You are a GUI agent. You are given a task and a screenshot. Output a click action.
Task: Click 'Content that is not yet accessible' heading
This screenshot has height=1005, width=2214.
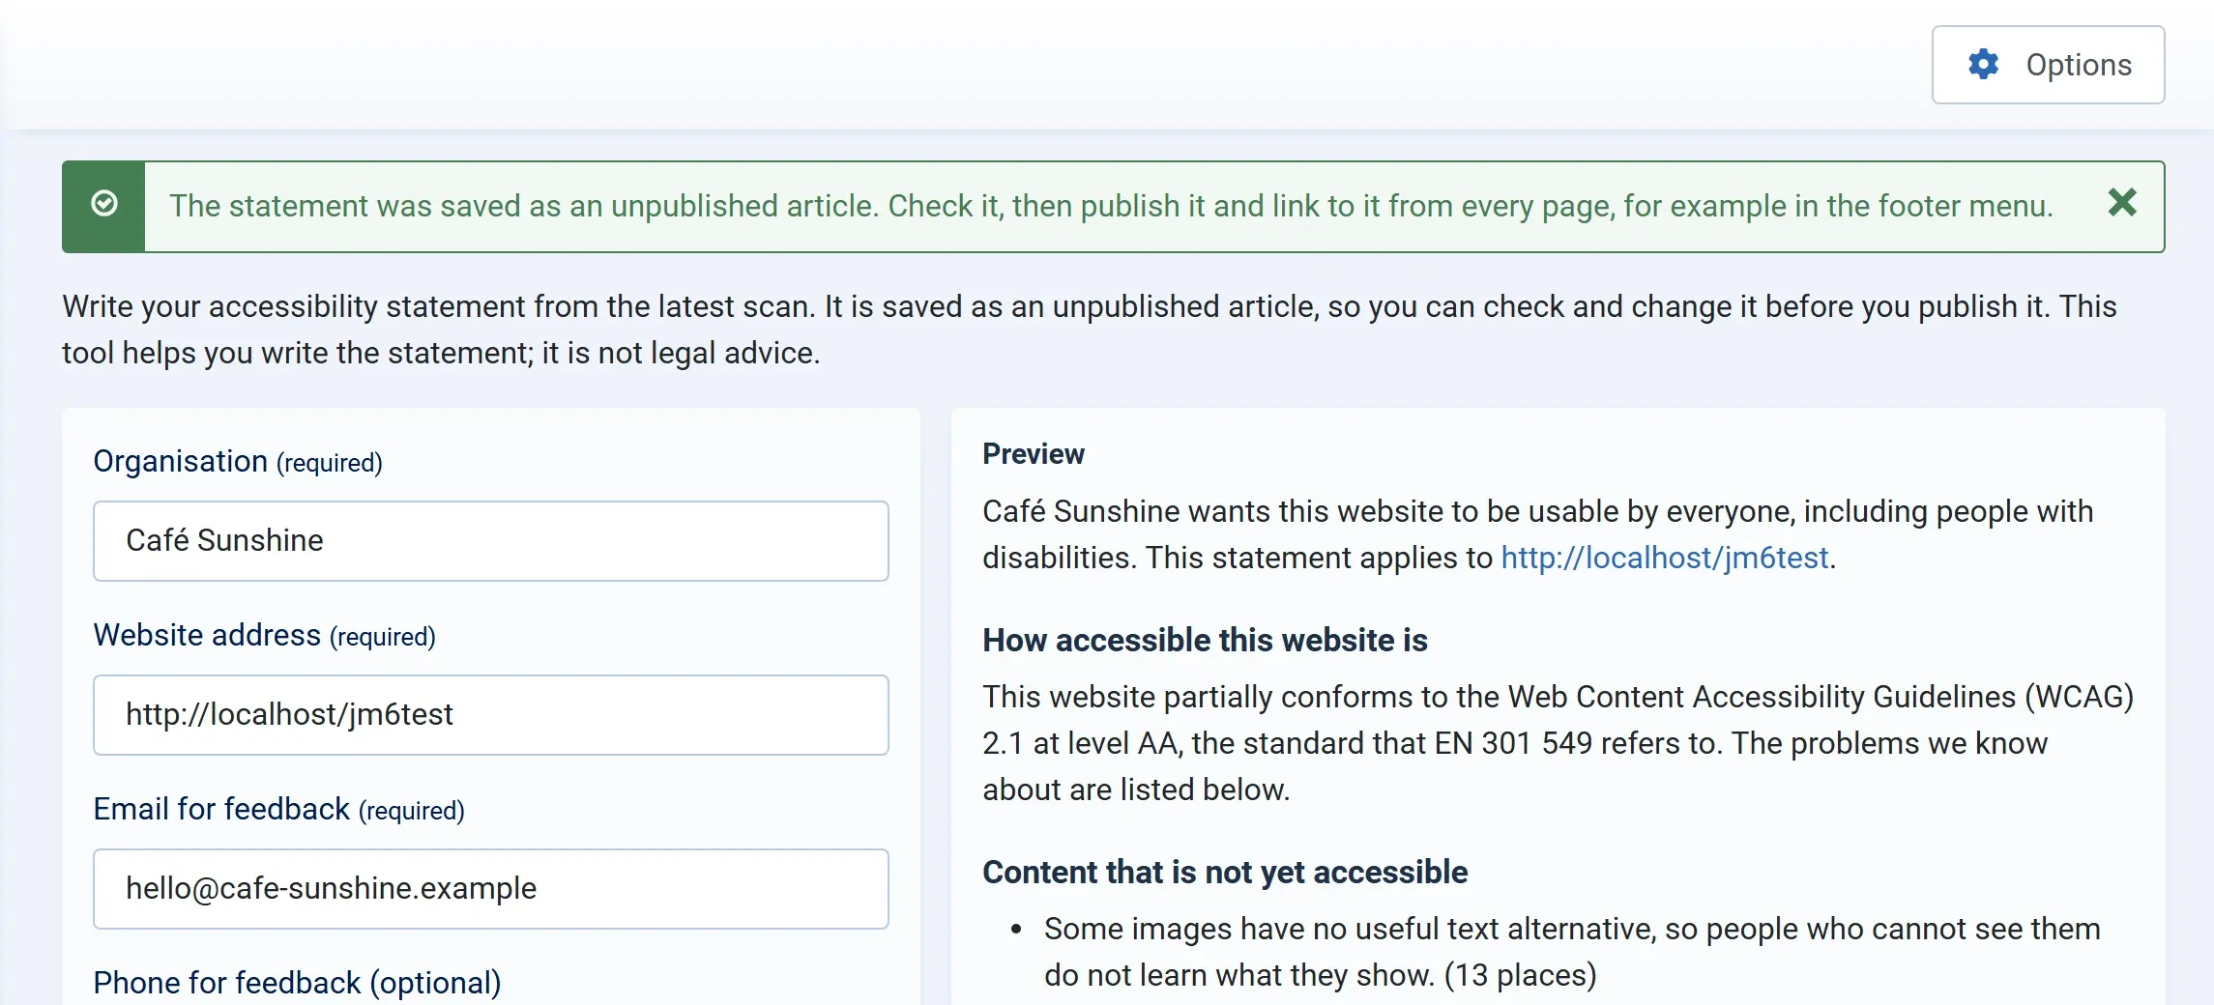coord(1225,872)
